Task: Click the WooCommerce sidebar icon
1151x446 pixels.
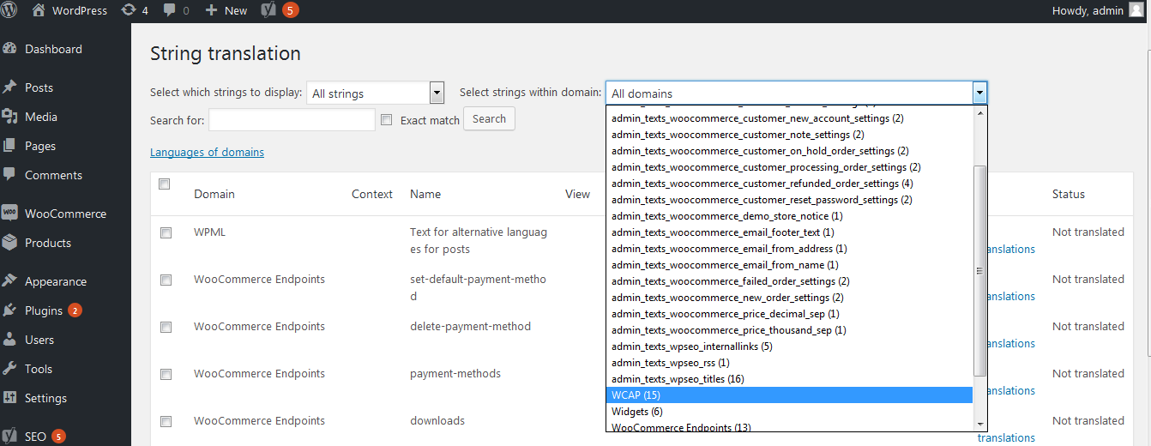Action: coord(10,214)
